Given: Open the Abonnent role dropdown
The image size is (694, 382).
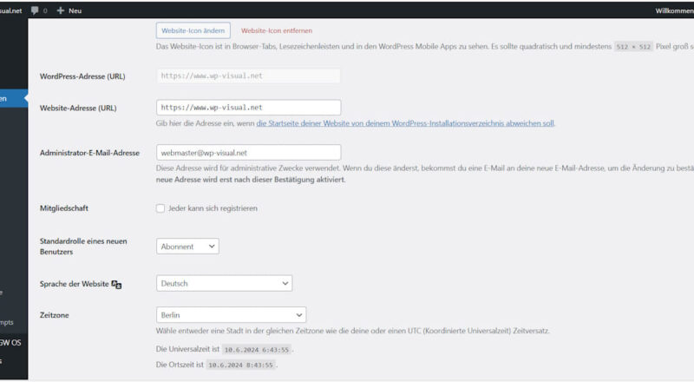Looking at the screenshot, I should pyautogui.click(x=187, y=247).
